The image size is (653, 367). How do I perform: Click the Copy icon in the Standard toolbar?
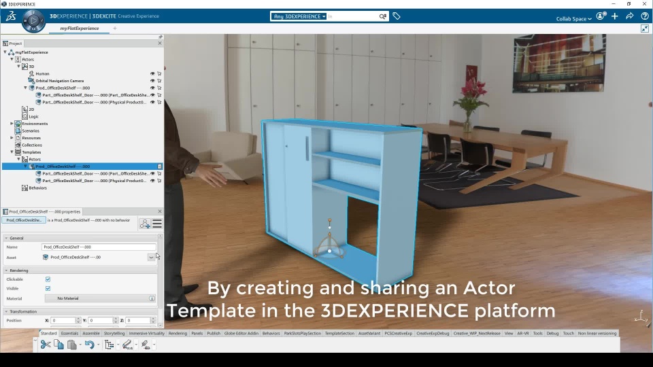pyautogui.click(x=58, y=345)
